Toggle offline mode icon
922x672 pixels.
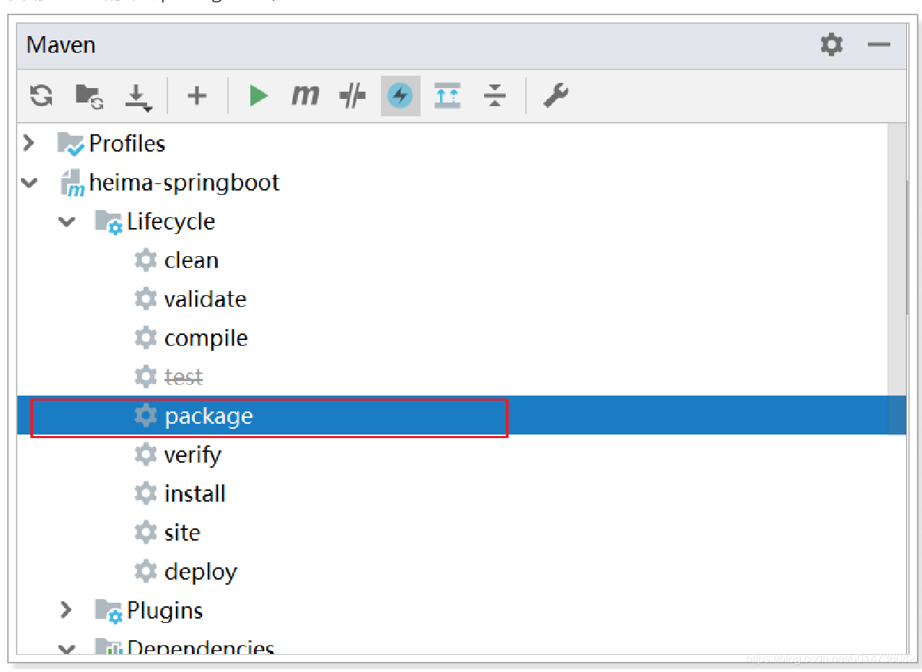pos(352,95)
